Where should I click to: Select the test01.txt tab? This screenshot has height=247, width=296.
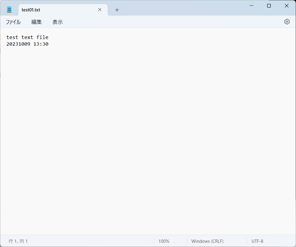click(x=63, y=10)
